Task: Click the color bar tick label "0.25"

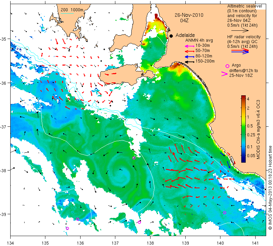Action: click(251, 135)
